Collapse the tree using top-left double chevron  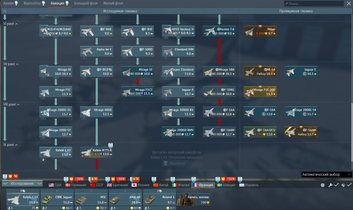[5, 11]
